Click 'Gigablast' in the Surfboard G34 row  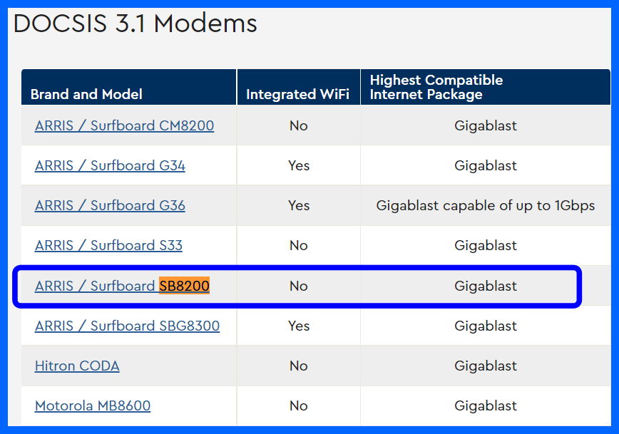(x=486, y=166)
